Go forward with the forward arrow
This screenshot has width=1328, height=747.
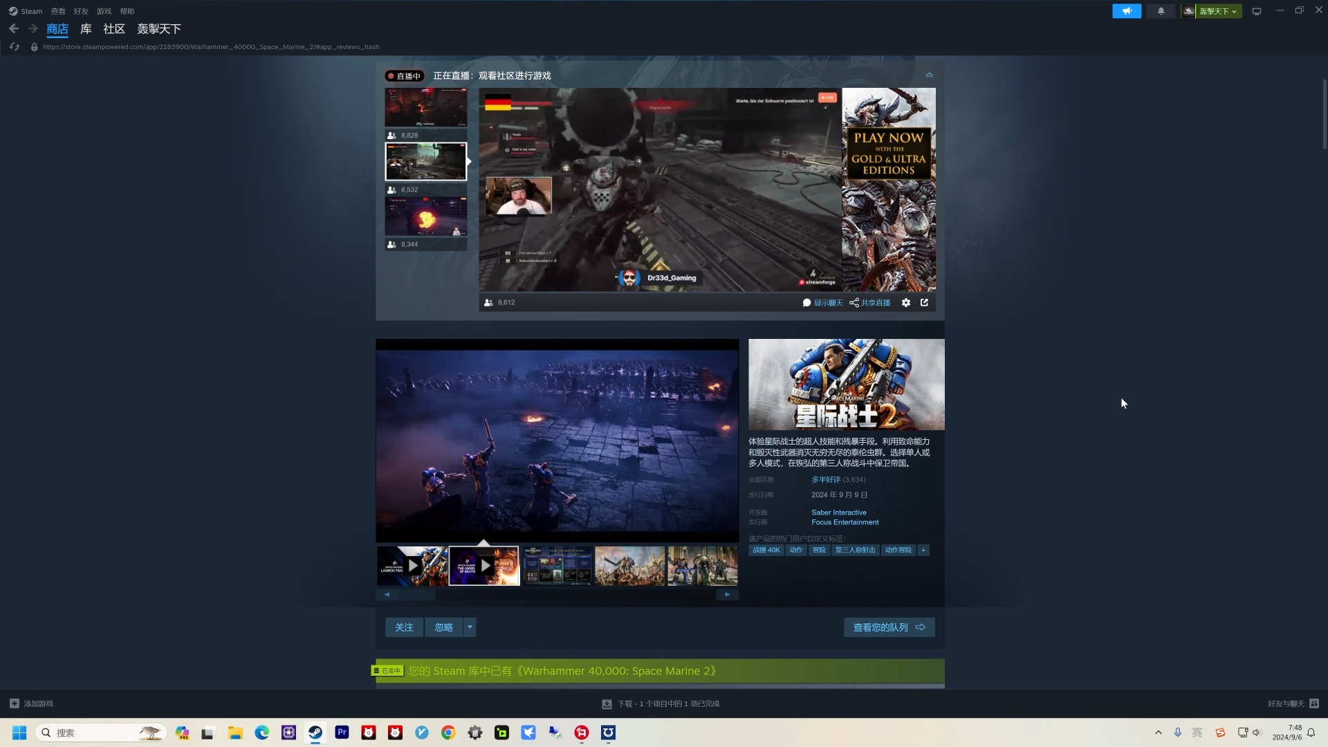(x=33, y=28)
